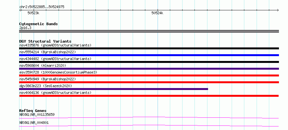Click the ruler's right arrowhead
Viewport: 288px width, 130px height.
[x=278, y=10]
